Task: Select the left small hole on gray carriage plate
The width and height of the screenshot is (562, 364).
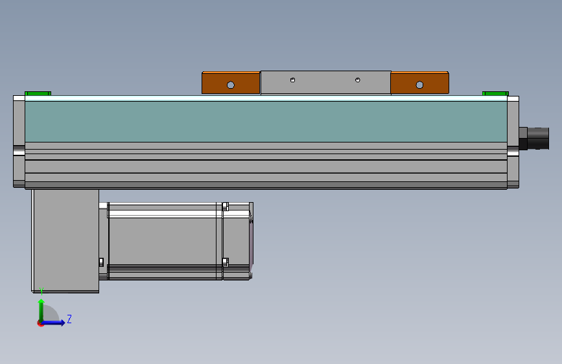Action: pos(293,80)
